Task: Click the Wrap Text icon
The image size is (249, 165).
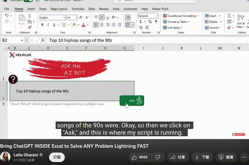Action: pos(128,17)
